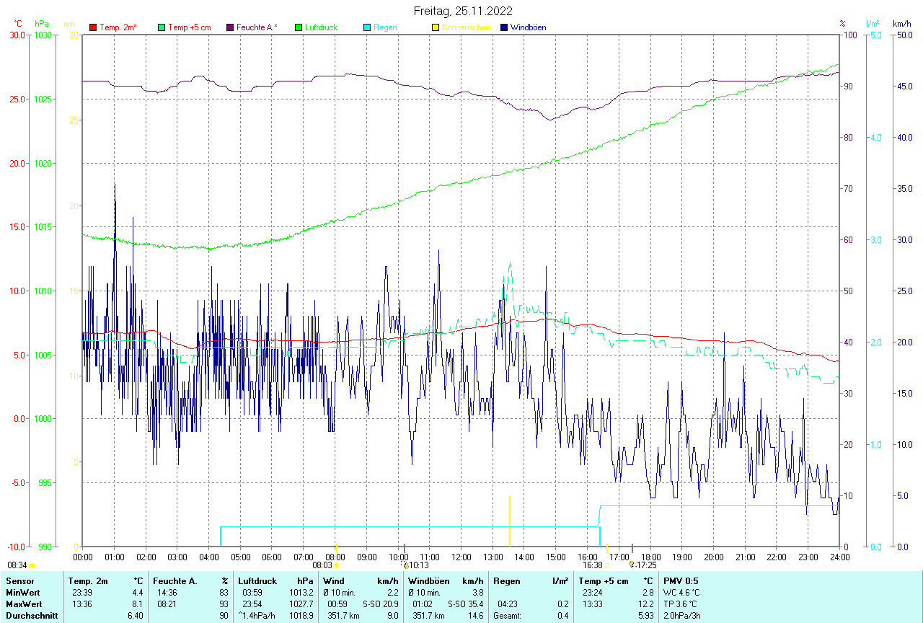923x623 pixels.
Task: Click the 2.0hPa/3h pressure trend value
Action: (x=684, y=616)
